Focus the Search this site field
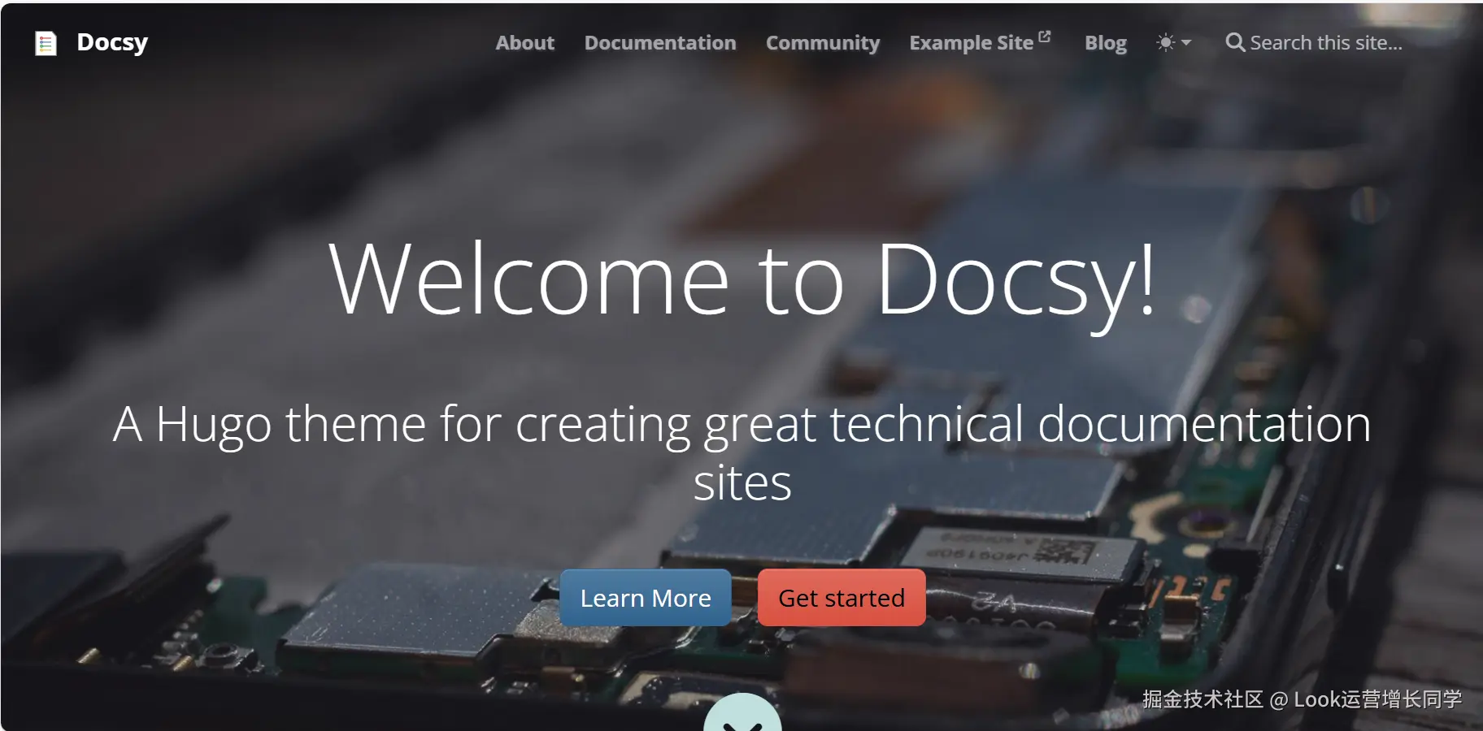The width and height of the screenshot is (1483, 731). [1326, 42]
